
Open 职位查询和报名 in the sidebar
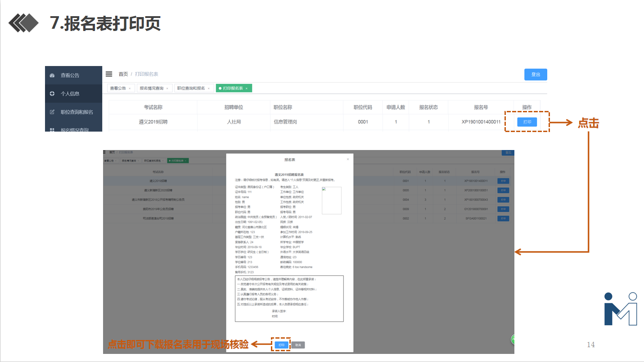click(77, 112)
